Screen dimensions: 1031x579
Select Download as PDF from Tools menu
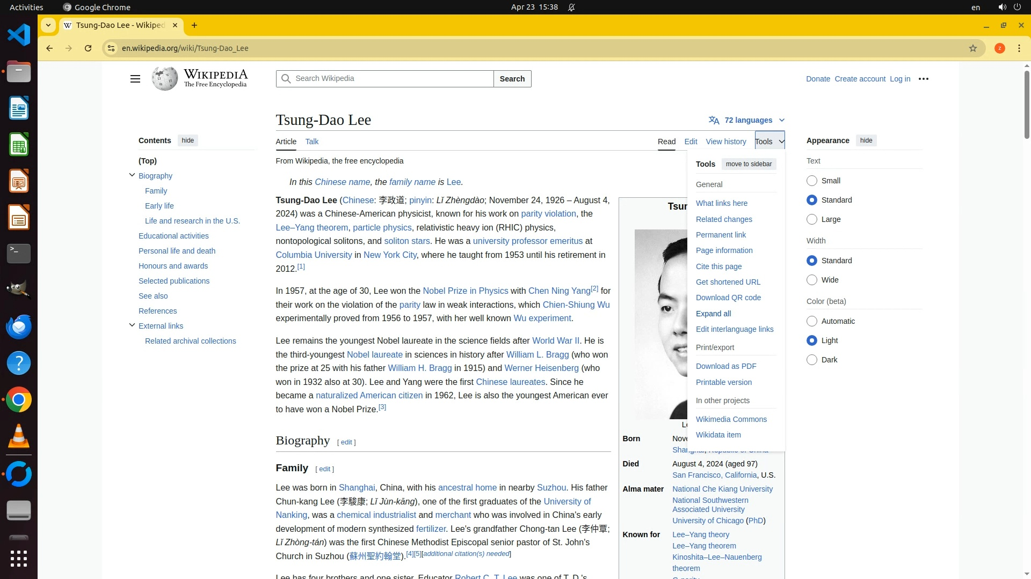725,366
